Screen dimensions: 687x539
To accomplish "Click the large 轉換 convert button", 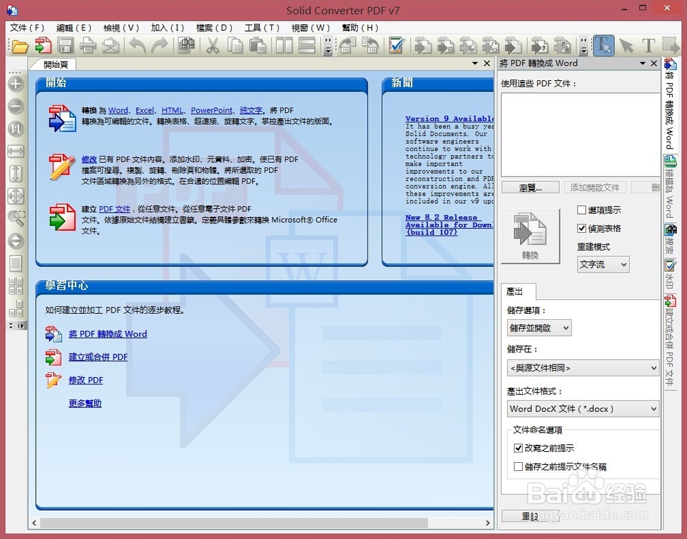I will (x=530, y=236).
